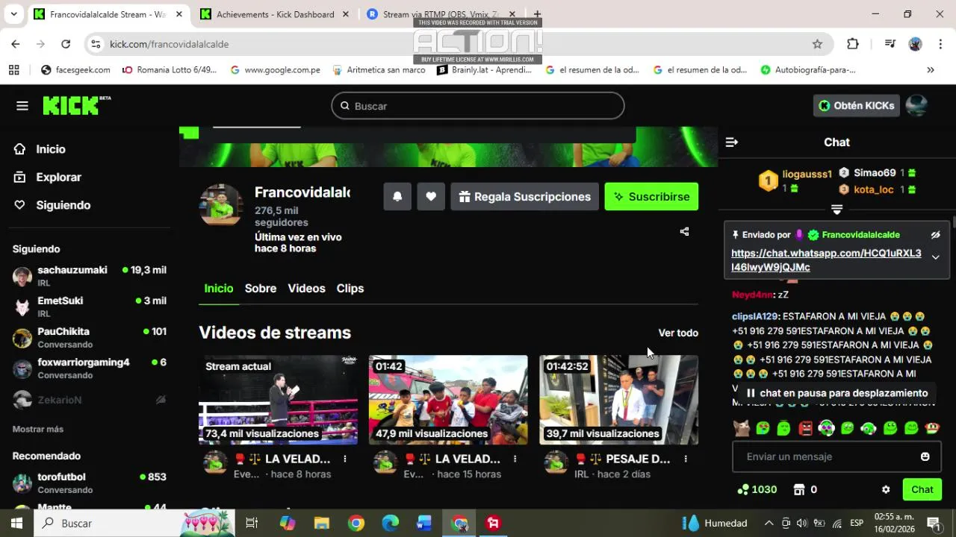Image resolution: width=956 pixels, height=537 pixels.
Task: Open Task View on the taskbar
Action: click(252, 523)
